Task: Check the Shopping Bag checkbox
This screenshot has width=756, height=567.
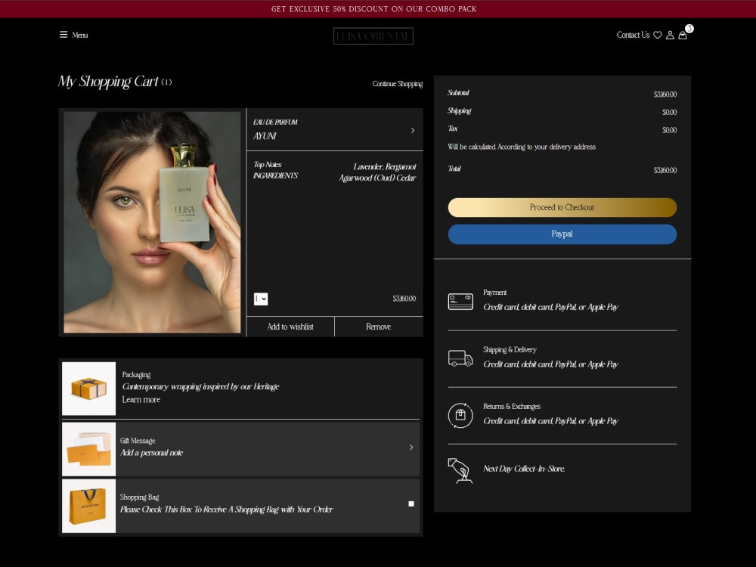Action: [411, 503]
